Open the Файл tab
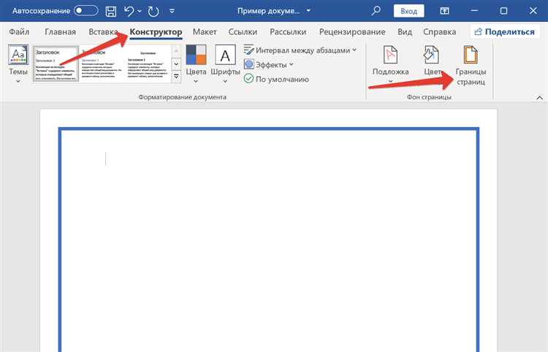548x352 pixels. coord(19,32)
